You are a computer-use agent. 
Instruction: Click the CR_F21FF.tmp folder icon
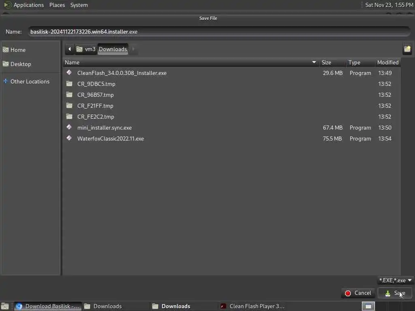click(x=69, y=106)
